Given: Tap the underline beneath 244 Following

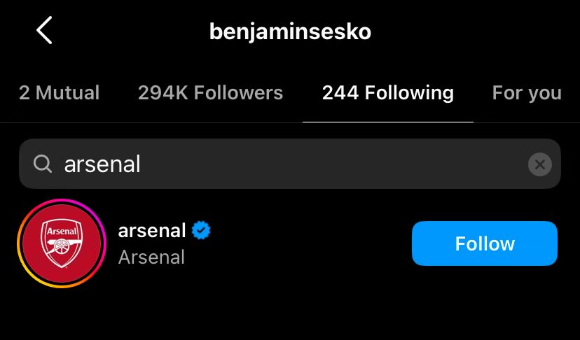Looking at the screenshot, I should [x=388, y=122].
